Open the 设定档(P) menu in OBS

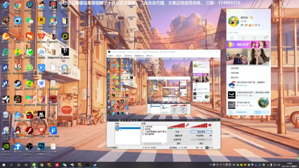point(128,56)
